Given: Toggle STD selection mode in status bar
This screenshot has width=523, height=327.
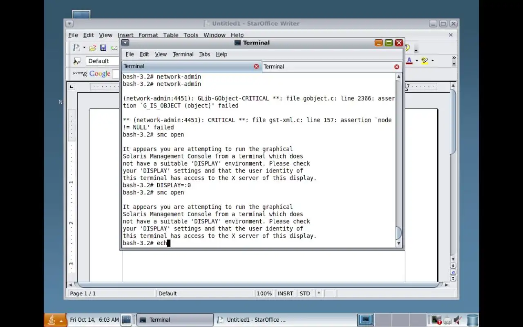Looking at the screenshot, I should tap(305, 293).
